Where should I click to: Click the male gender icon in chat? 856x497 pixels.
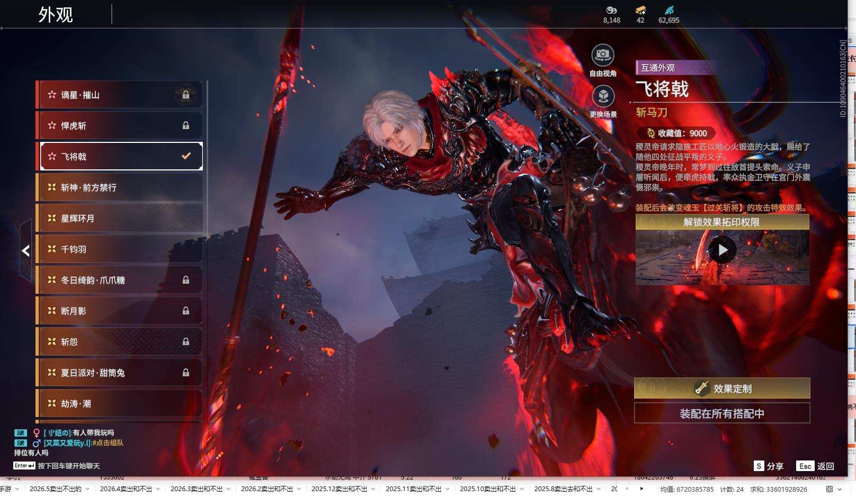pos(37,442)
